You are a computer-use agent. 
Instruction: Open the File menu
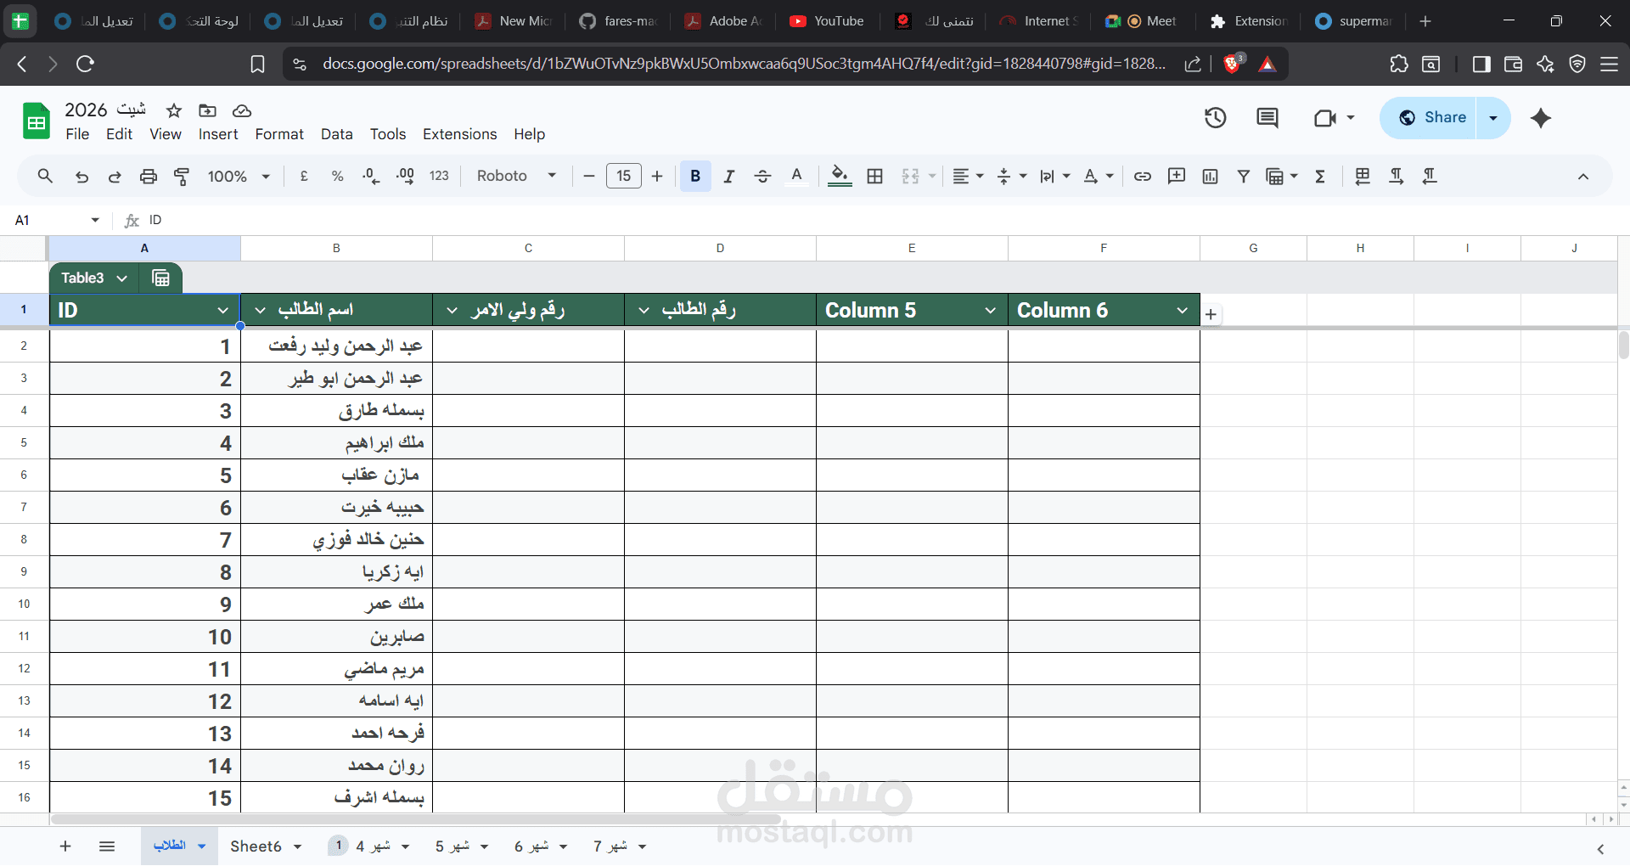pos(77,134)
